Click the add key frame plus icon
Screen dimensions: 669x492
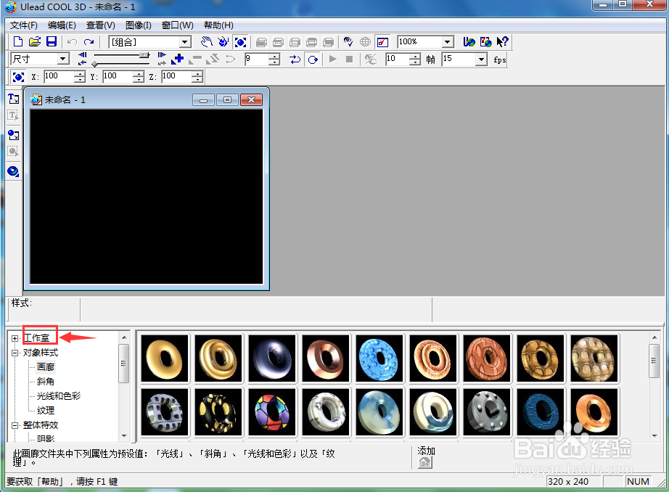coord(178,59)
